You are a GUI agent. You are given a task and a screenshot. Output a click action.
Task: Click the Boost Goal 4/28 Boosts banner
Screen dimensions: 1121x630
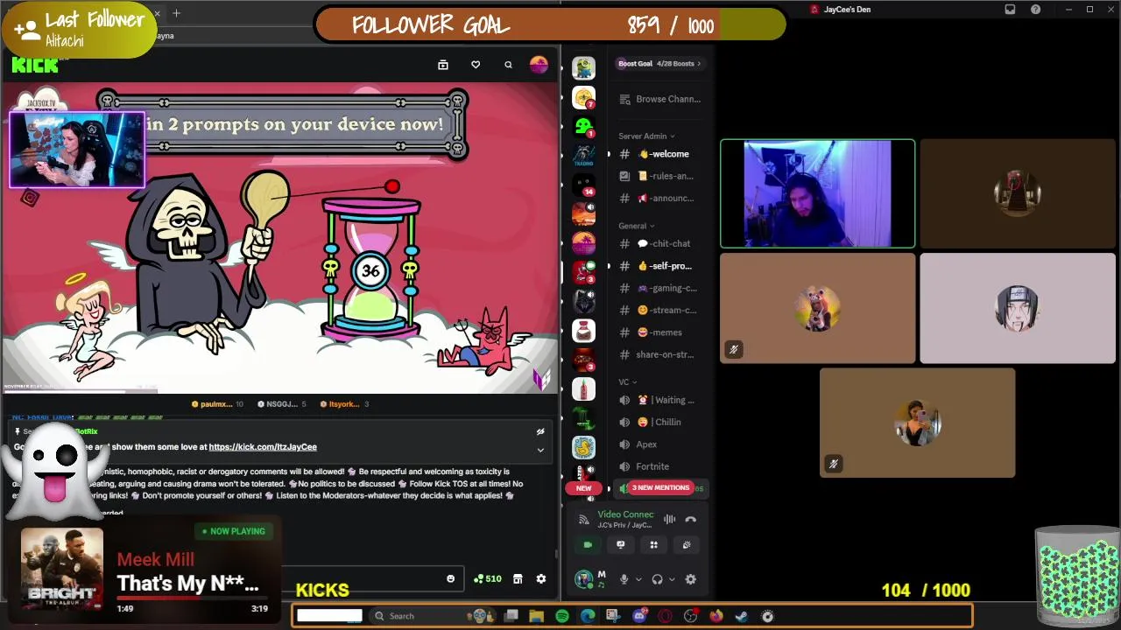[659, 64]
